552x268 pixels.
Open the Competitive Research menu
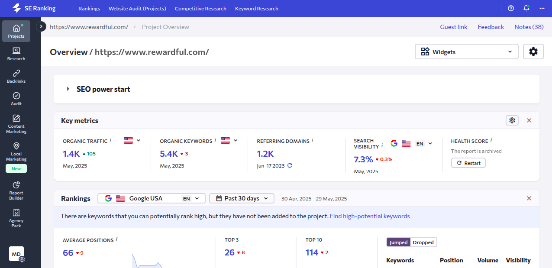coord(200,9)
